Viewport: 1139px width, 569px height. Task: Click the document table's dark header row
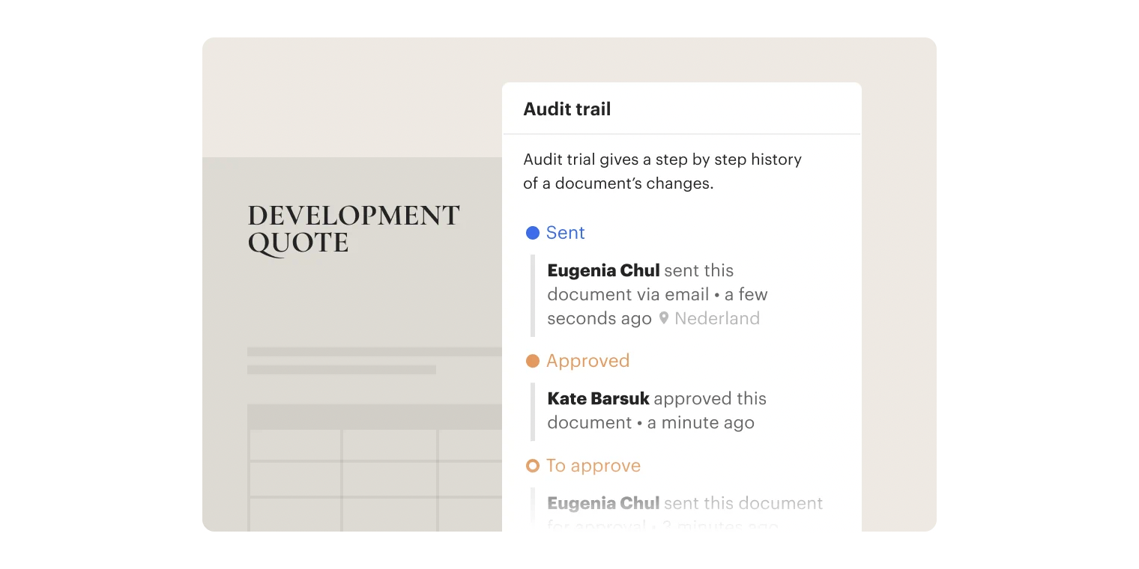pyautogui.click(x=375, y=416)
